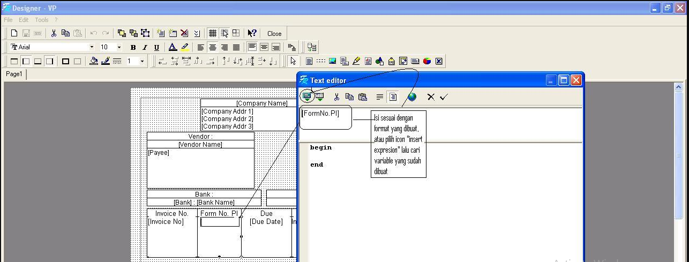Viewport: 689px width, 262px height.
Task: Toggle bold formatting
Action: coord(133,48)
